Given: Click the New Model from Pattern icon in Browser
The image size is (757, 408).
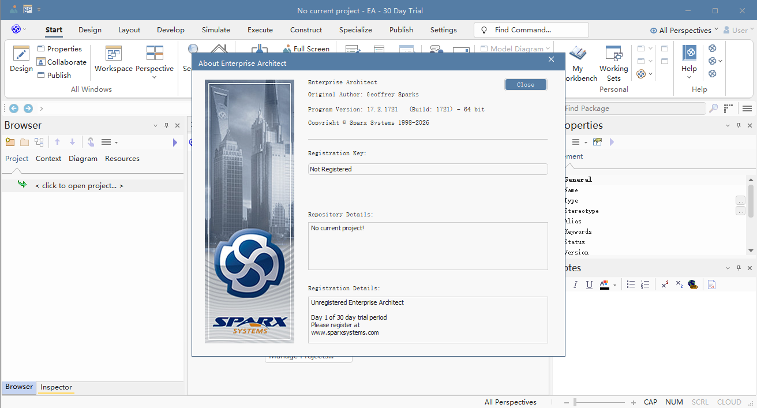Looking at the screenshot, I should (10, 142).
